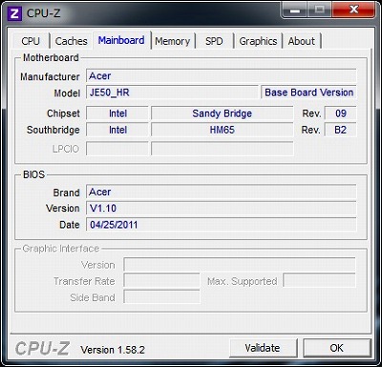Click the Southbridge label
The height and width of the screenshot is (367, 382).
pyautogui.click(x=53, y=130)
